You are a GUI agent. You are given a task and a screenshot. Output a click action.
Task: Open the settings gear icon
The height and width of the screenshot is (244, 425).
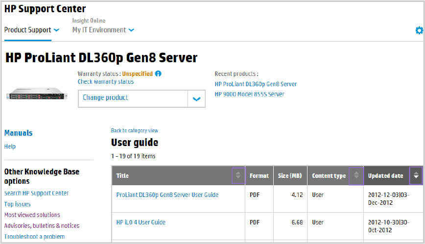419,30
